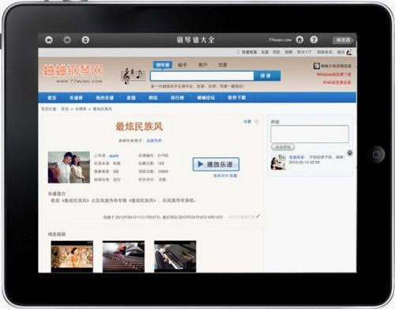
Task: Open 家园 in the navigation bar
Action: (131, 98)
